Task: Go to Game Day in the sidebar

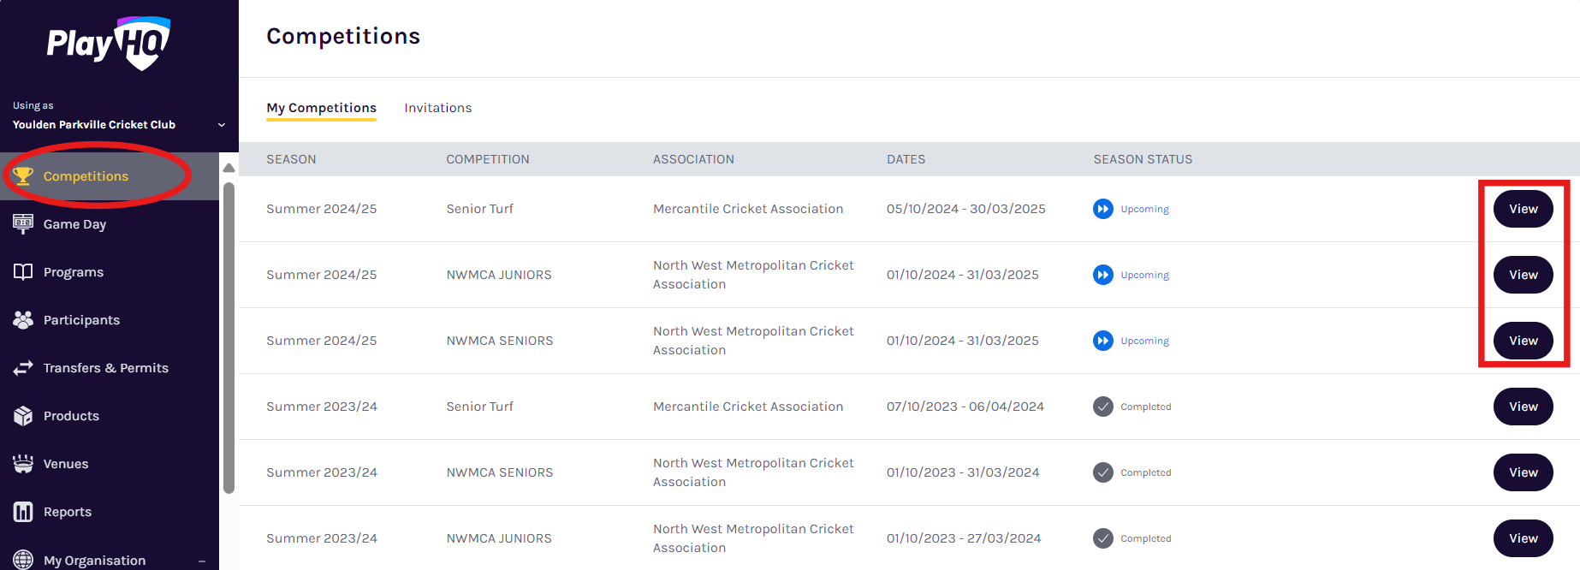Action: pyautogui.click(x=110, y=224)
